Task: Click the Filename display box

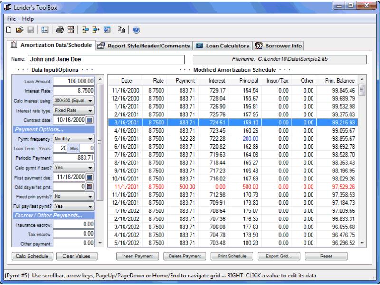Action: [280, 59]
